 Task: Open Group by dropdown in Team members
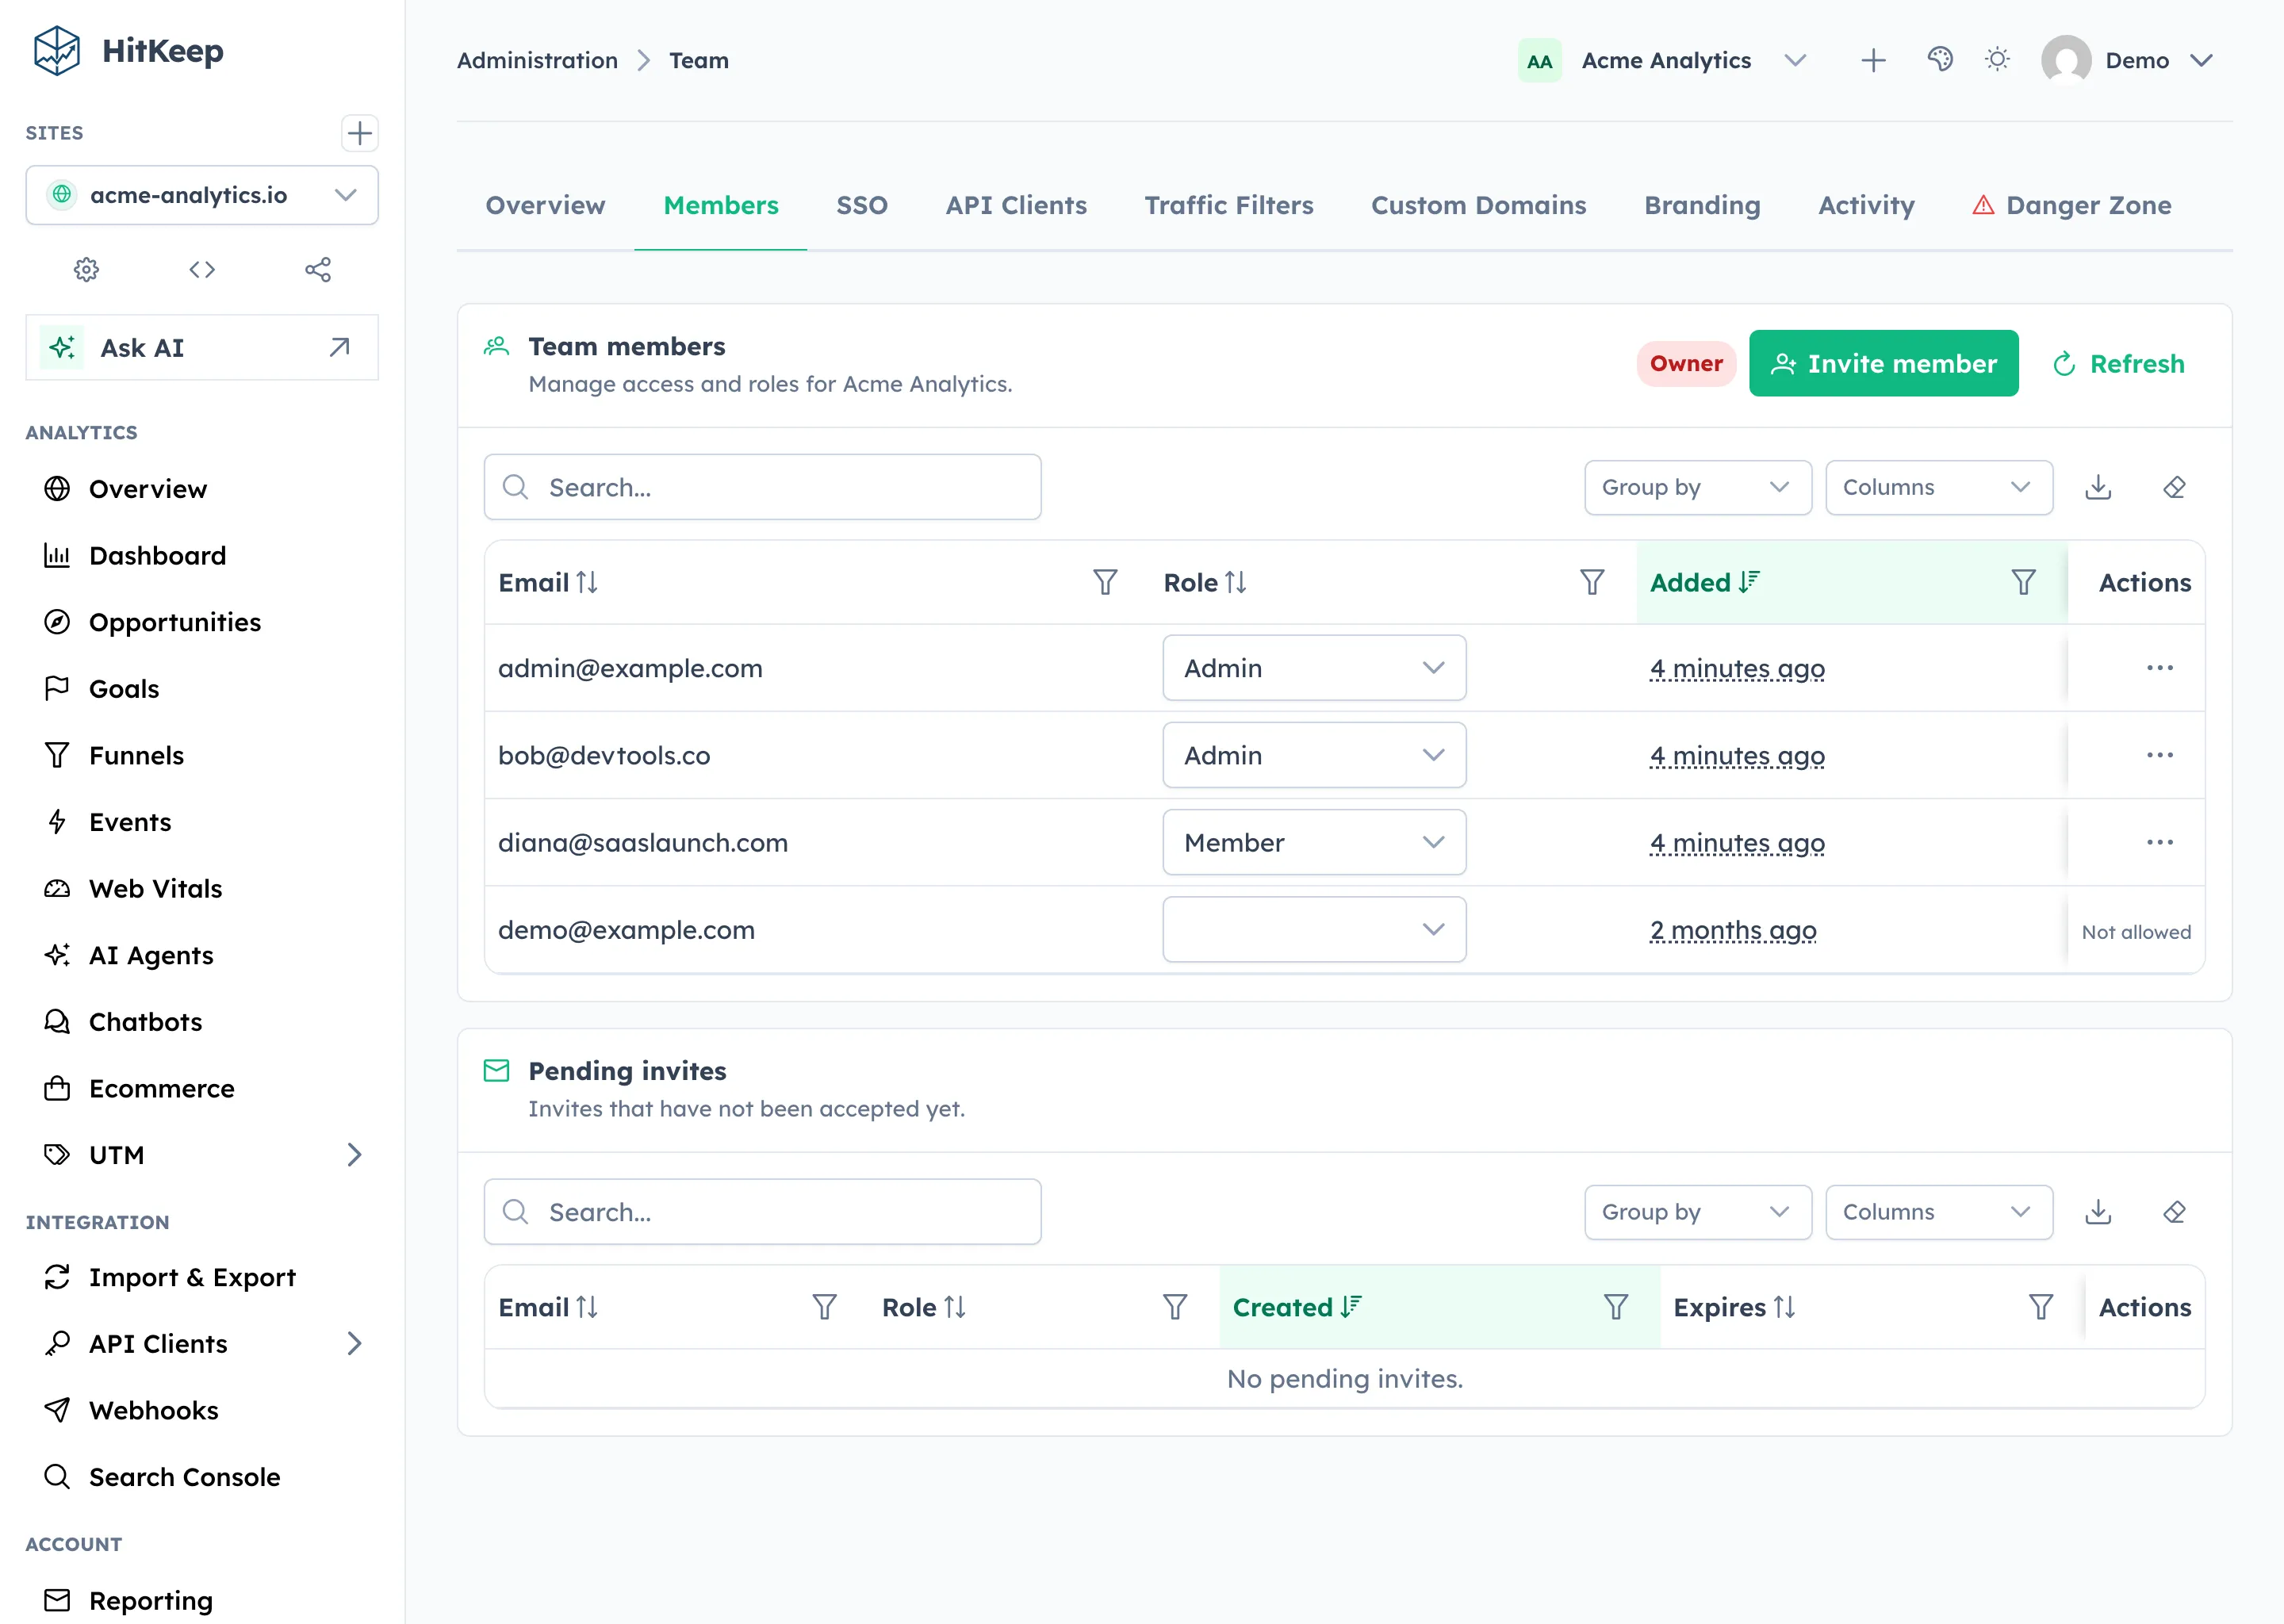pos(1698,488)
